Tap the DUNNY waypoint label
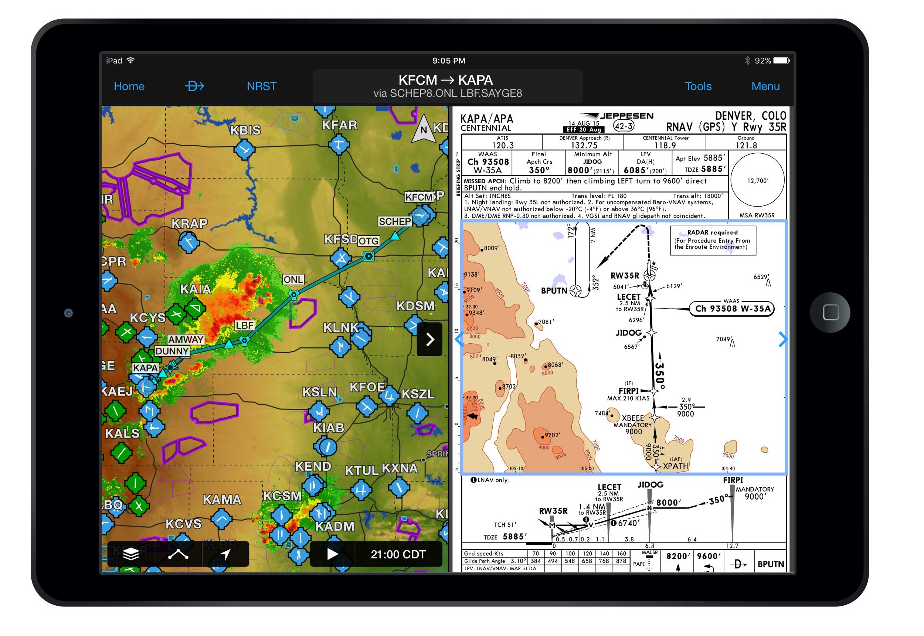This screenshot has width=924, height=636. coord(172,351)
